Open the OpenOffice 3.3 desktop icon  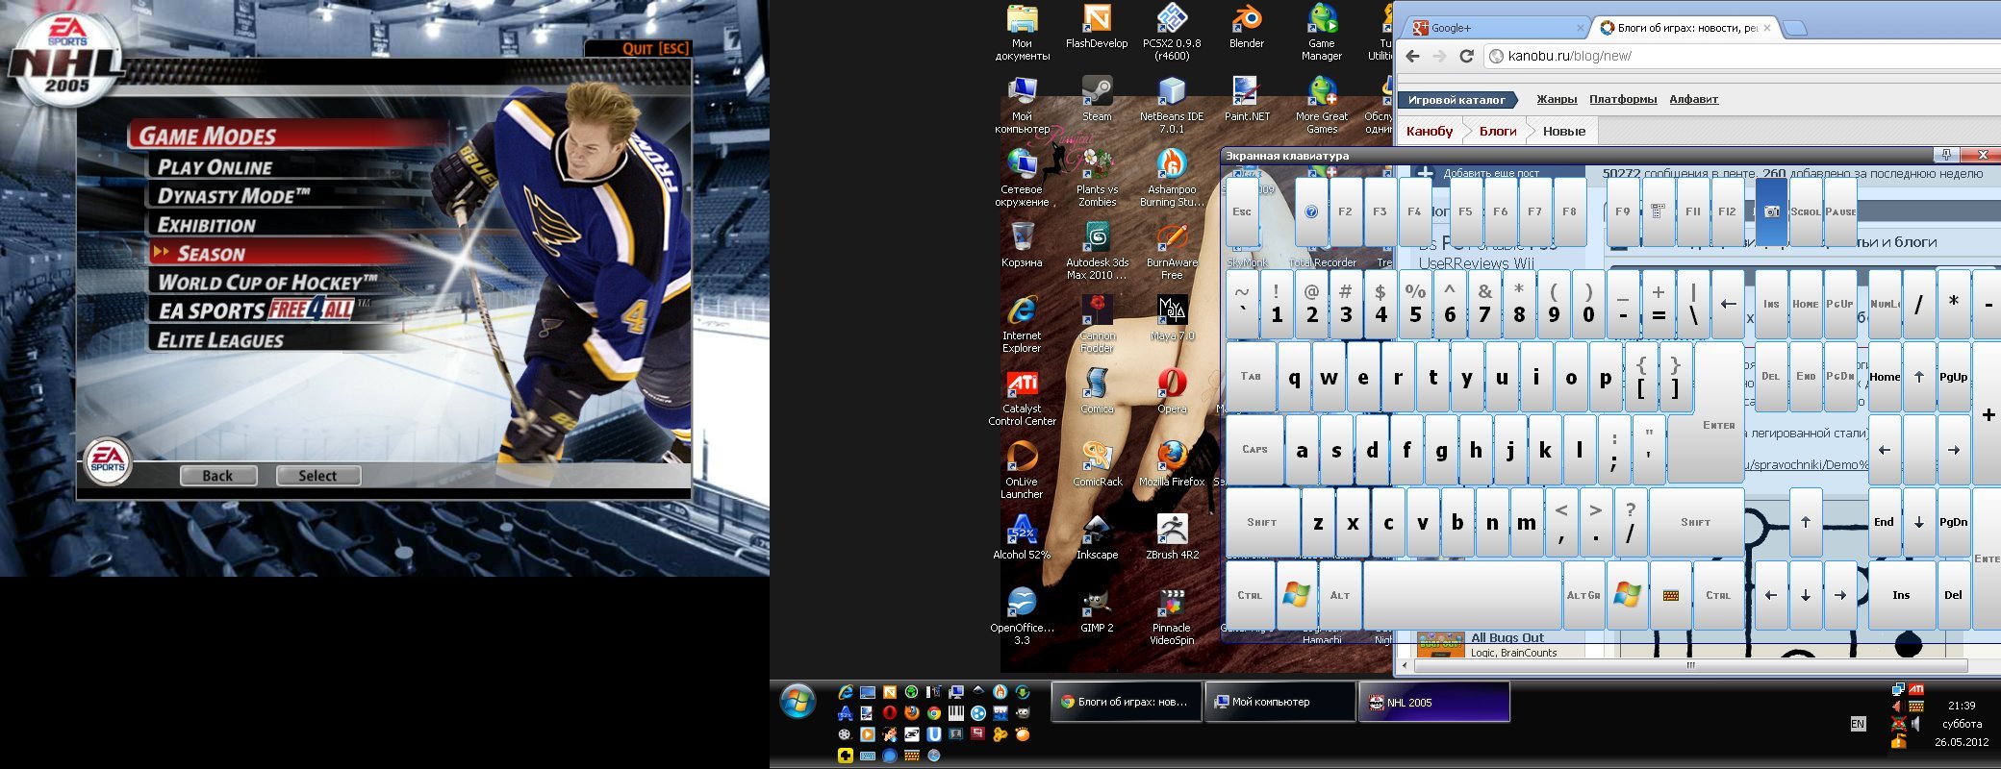pos(1022,617)
